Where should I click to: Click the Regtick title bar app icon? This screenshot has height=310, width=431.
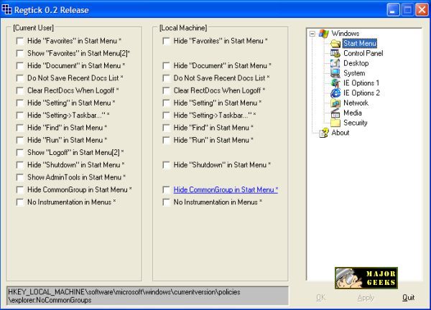tap(7, 9)
